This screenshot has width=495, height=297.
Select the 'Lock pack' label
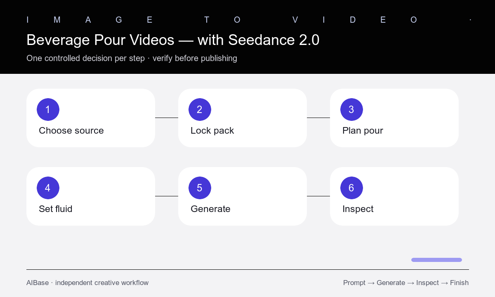[x=212, y=131]
